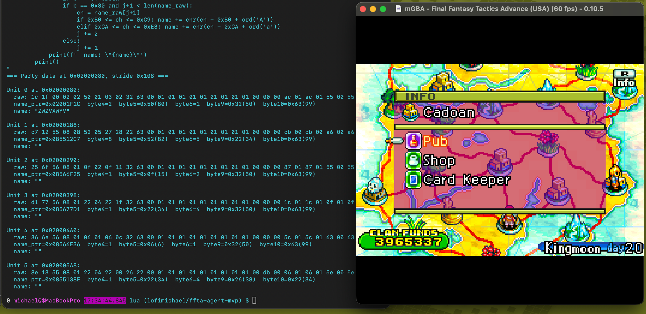Click the Clan Funds 3965337 display
The image size is (646, 314).
click(404, 238)
